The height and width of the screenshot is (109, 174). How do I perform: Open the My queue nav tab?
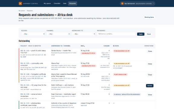47,3
